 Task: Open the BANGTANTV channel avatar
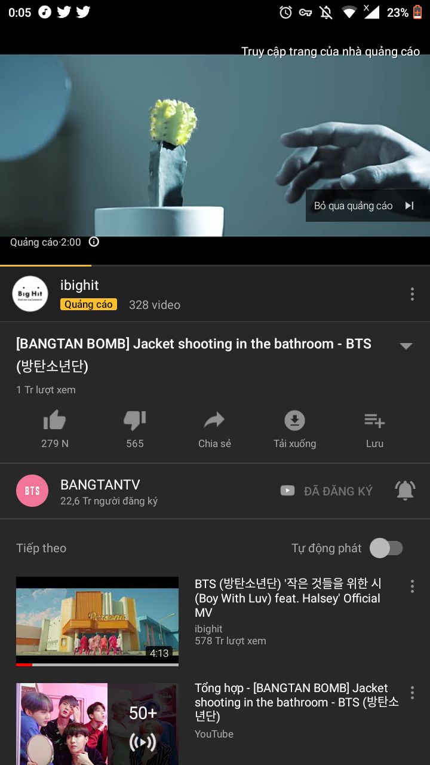32,491
